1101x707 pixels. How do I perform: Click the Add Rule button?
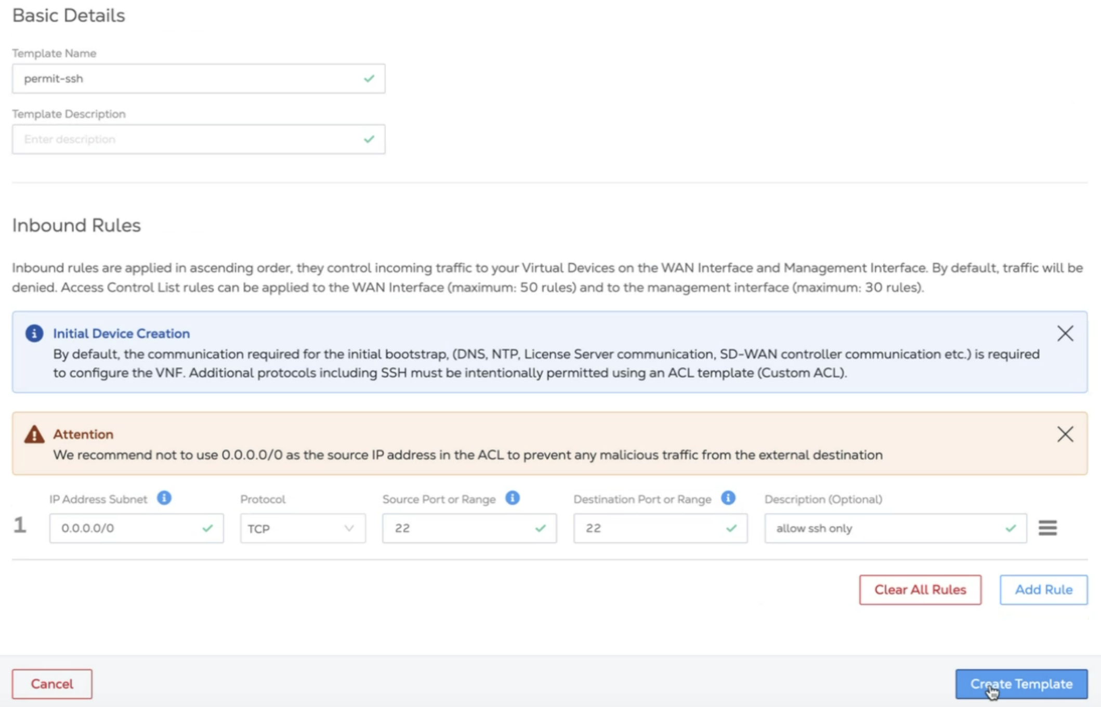tap(1043, 590)
